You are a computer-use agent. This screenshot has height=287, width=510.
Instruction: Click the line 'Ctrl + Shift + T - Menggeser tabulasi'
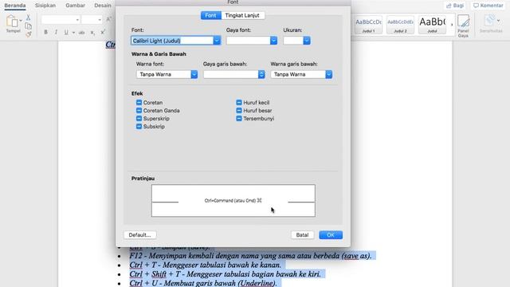225,274
